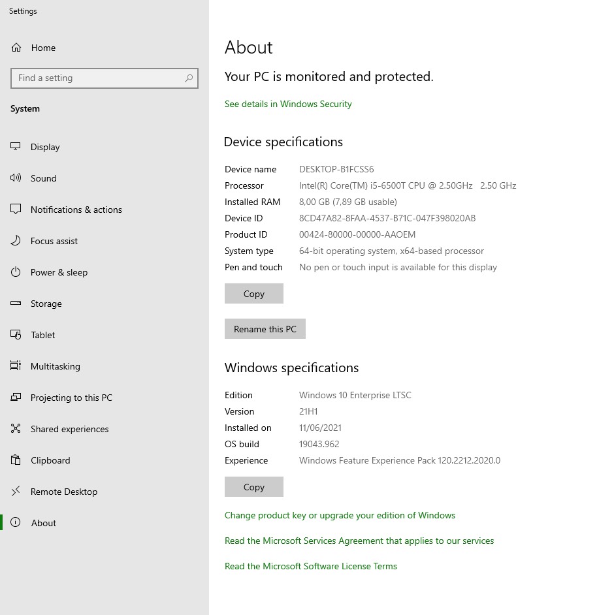The height and width of the screenshot is (615, 614).
Task: Select the Tablet label in sidebar
Action: 42,335
